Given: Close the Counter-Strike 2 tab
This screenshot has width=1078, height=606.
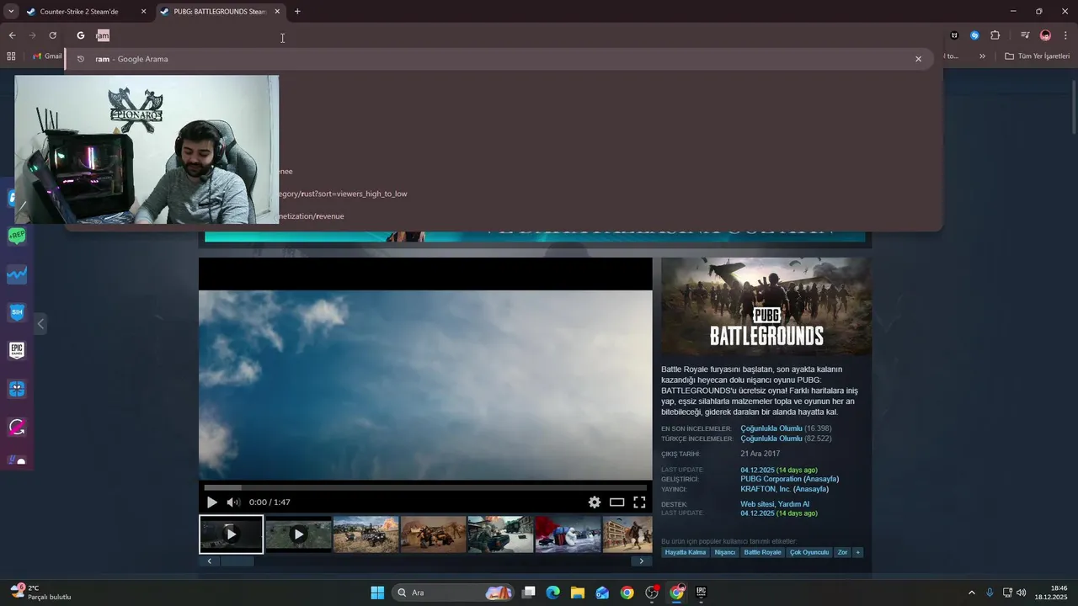Looking at the screenshot, I should [143, 12].
